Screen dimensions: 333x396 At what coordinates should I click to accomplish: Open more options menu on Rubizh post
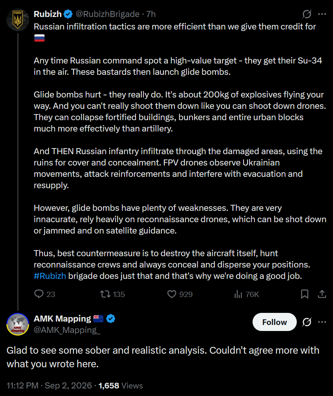[322, 14]
